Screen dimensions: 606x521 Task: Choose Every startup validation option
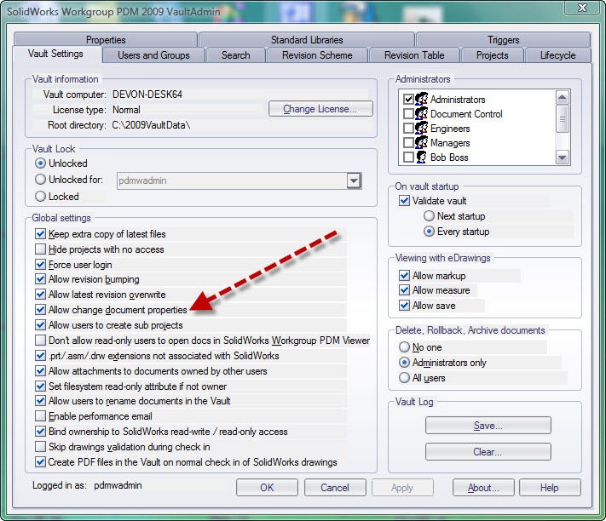429,232
